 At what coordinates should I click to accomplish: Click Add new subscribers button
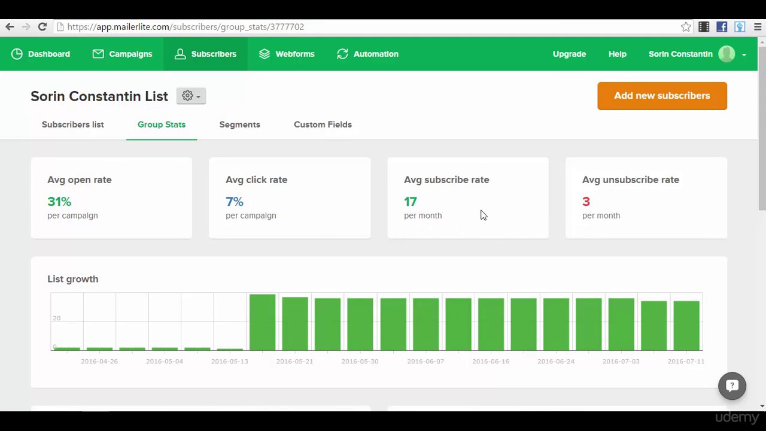click(x=662, y=96)
